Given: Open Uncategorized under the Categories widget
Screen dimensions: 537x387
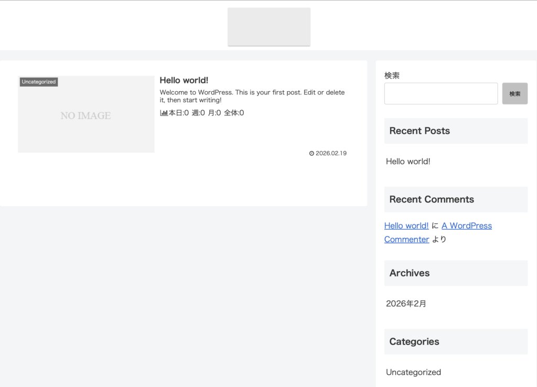Looking at the screenshot, I should click(x=413, y=372).
